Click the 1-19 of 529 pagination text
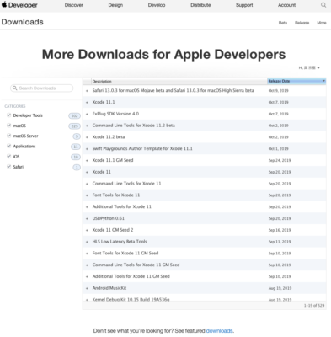The image size is (331, 337). pos(314,306)
